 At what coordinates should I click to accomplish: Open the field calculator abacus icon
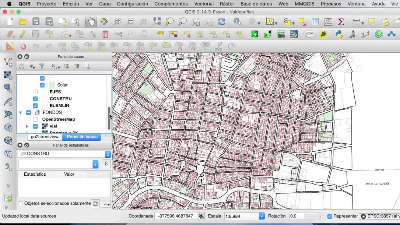pyautogui.click(x=328, y=22)
